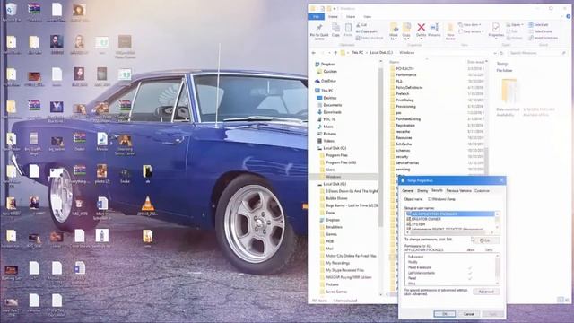Open the Previous Versions tab

point(458,191)
